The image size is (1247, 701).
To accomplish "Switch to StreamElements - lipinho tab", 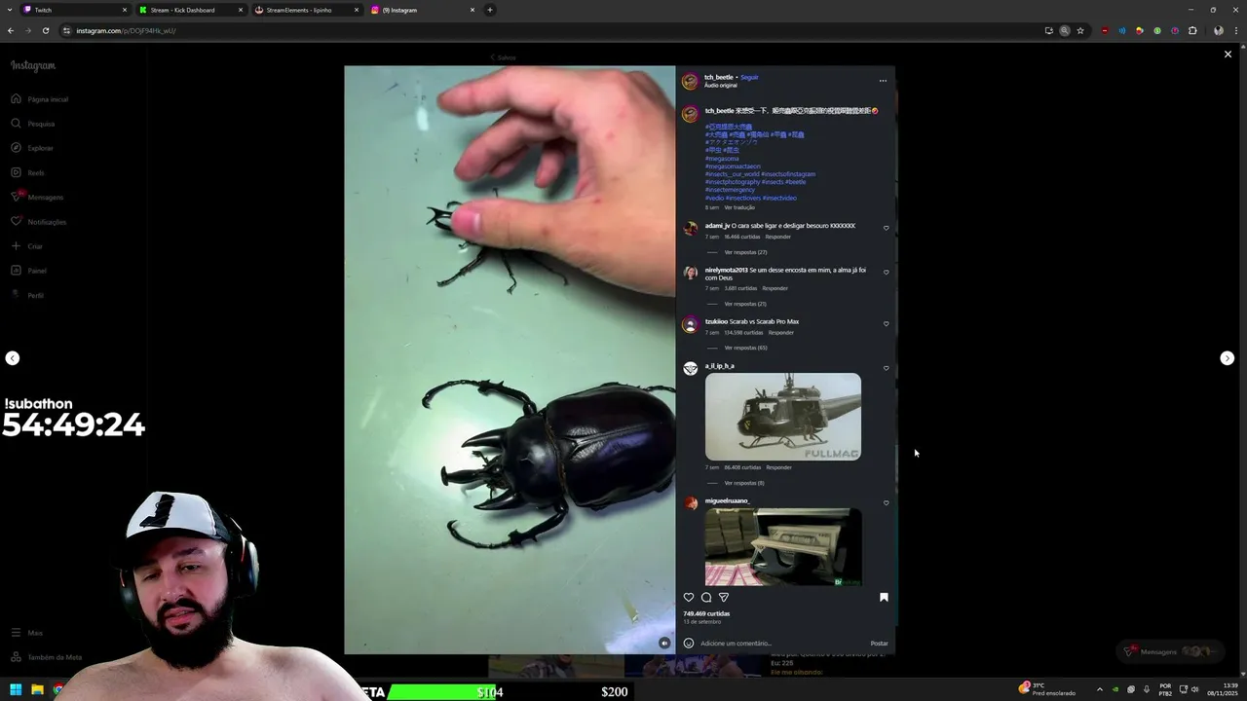I will coord(306,10).
